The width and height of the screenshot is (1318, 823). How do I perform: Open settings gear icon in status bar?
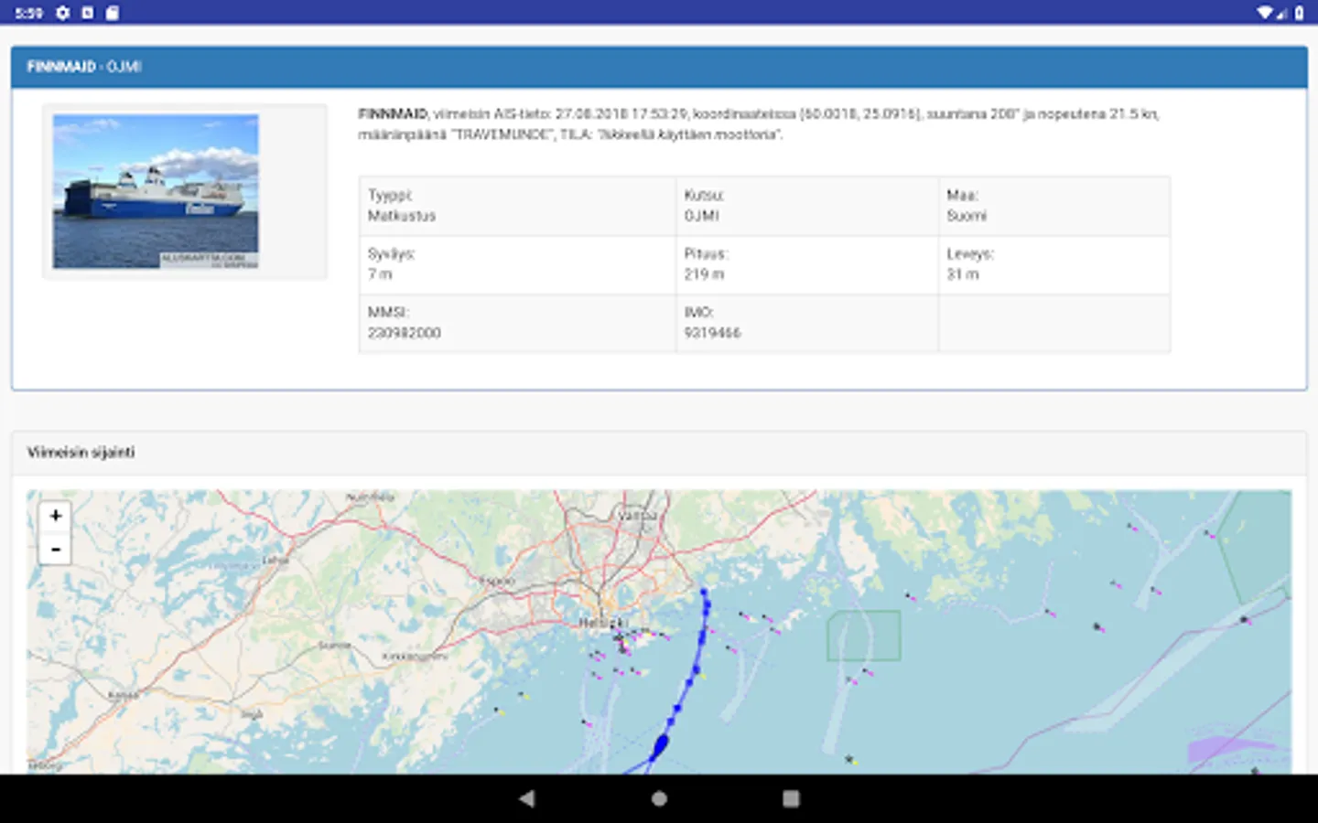click(62, 13)
